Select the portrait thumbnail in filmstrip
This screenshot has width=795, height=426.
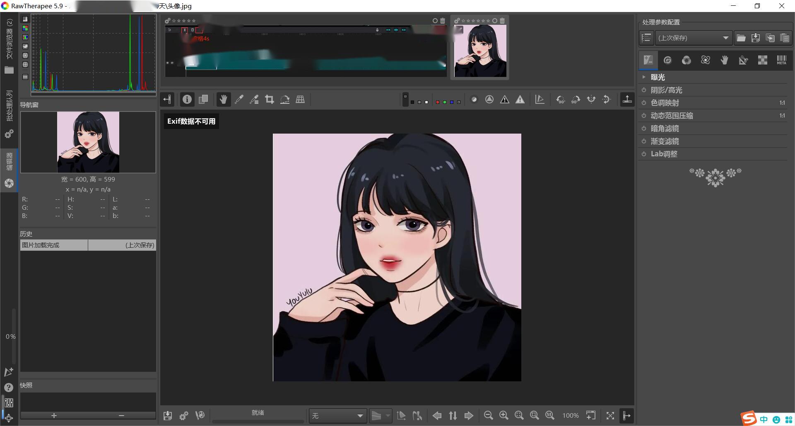pos(480,51)
